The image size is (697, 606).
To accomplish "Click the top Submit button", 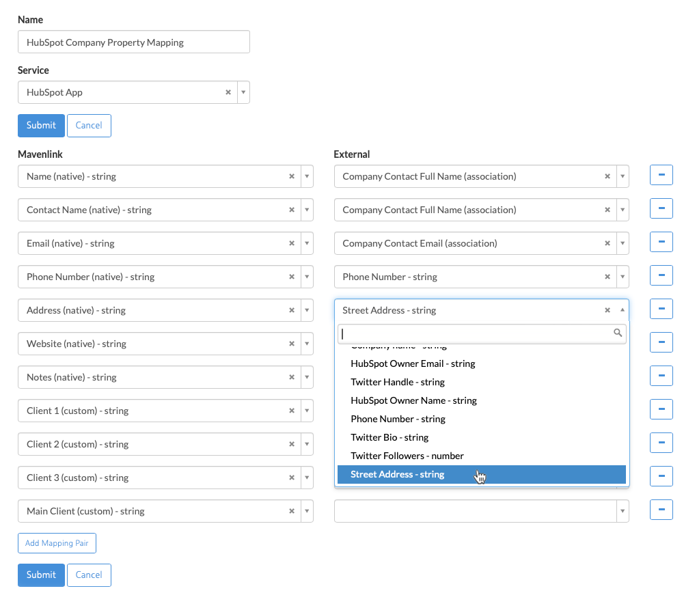I will (x=41, y=125).
